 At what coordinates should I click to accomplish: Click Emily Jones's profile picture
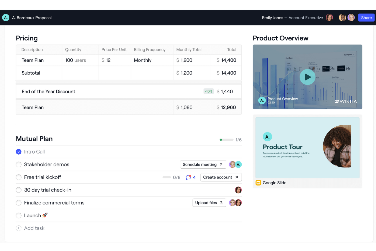click(x=330, y=17)
